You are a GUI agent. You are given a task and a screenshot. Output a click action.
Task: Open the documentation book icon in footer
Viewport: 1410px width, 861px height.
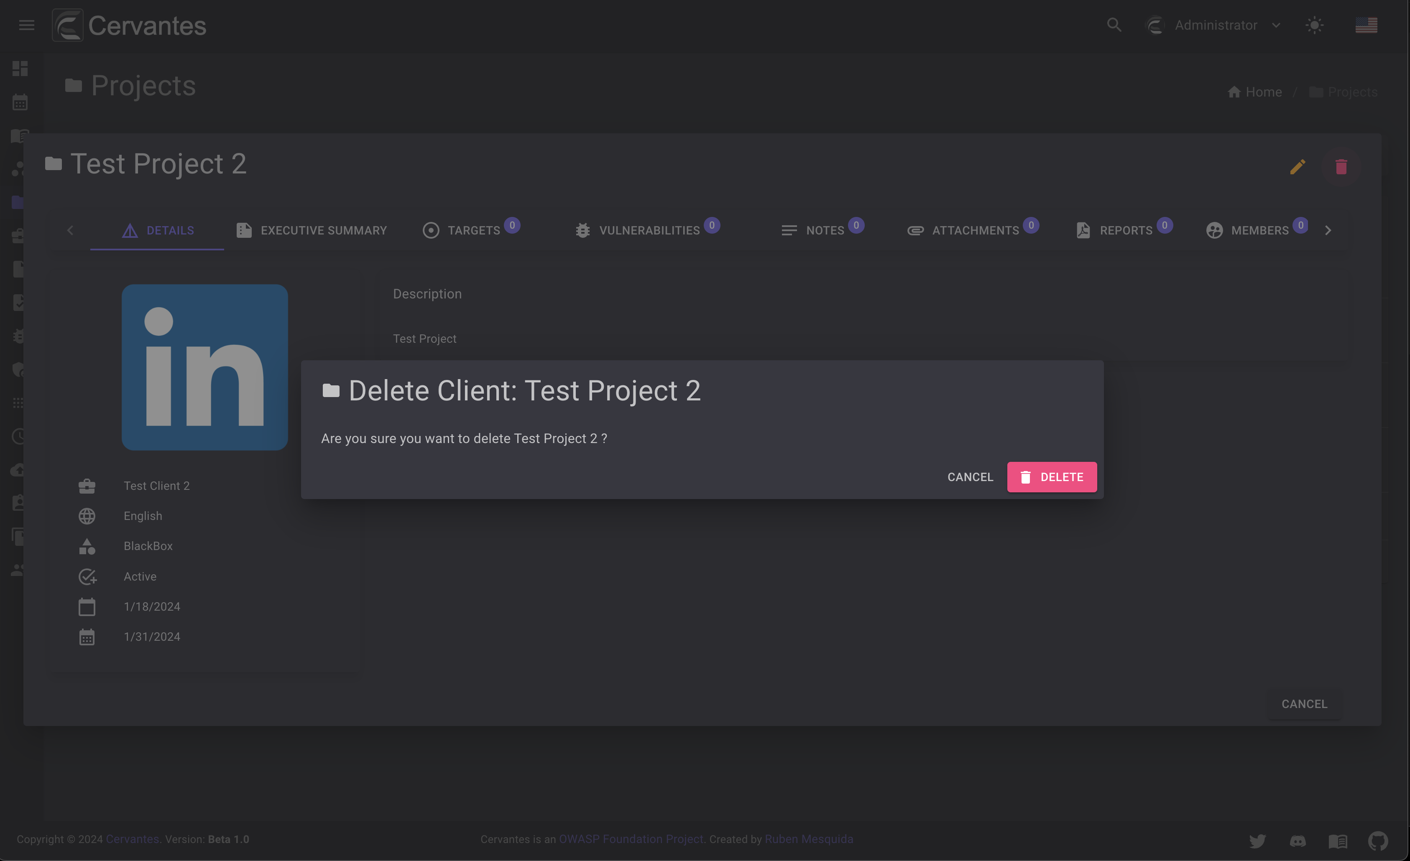(1337, 841)
